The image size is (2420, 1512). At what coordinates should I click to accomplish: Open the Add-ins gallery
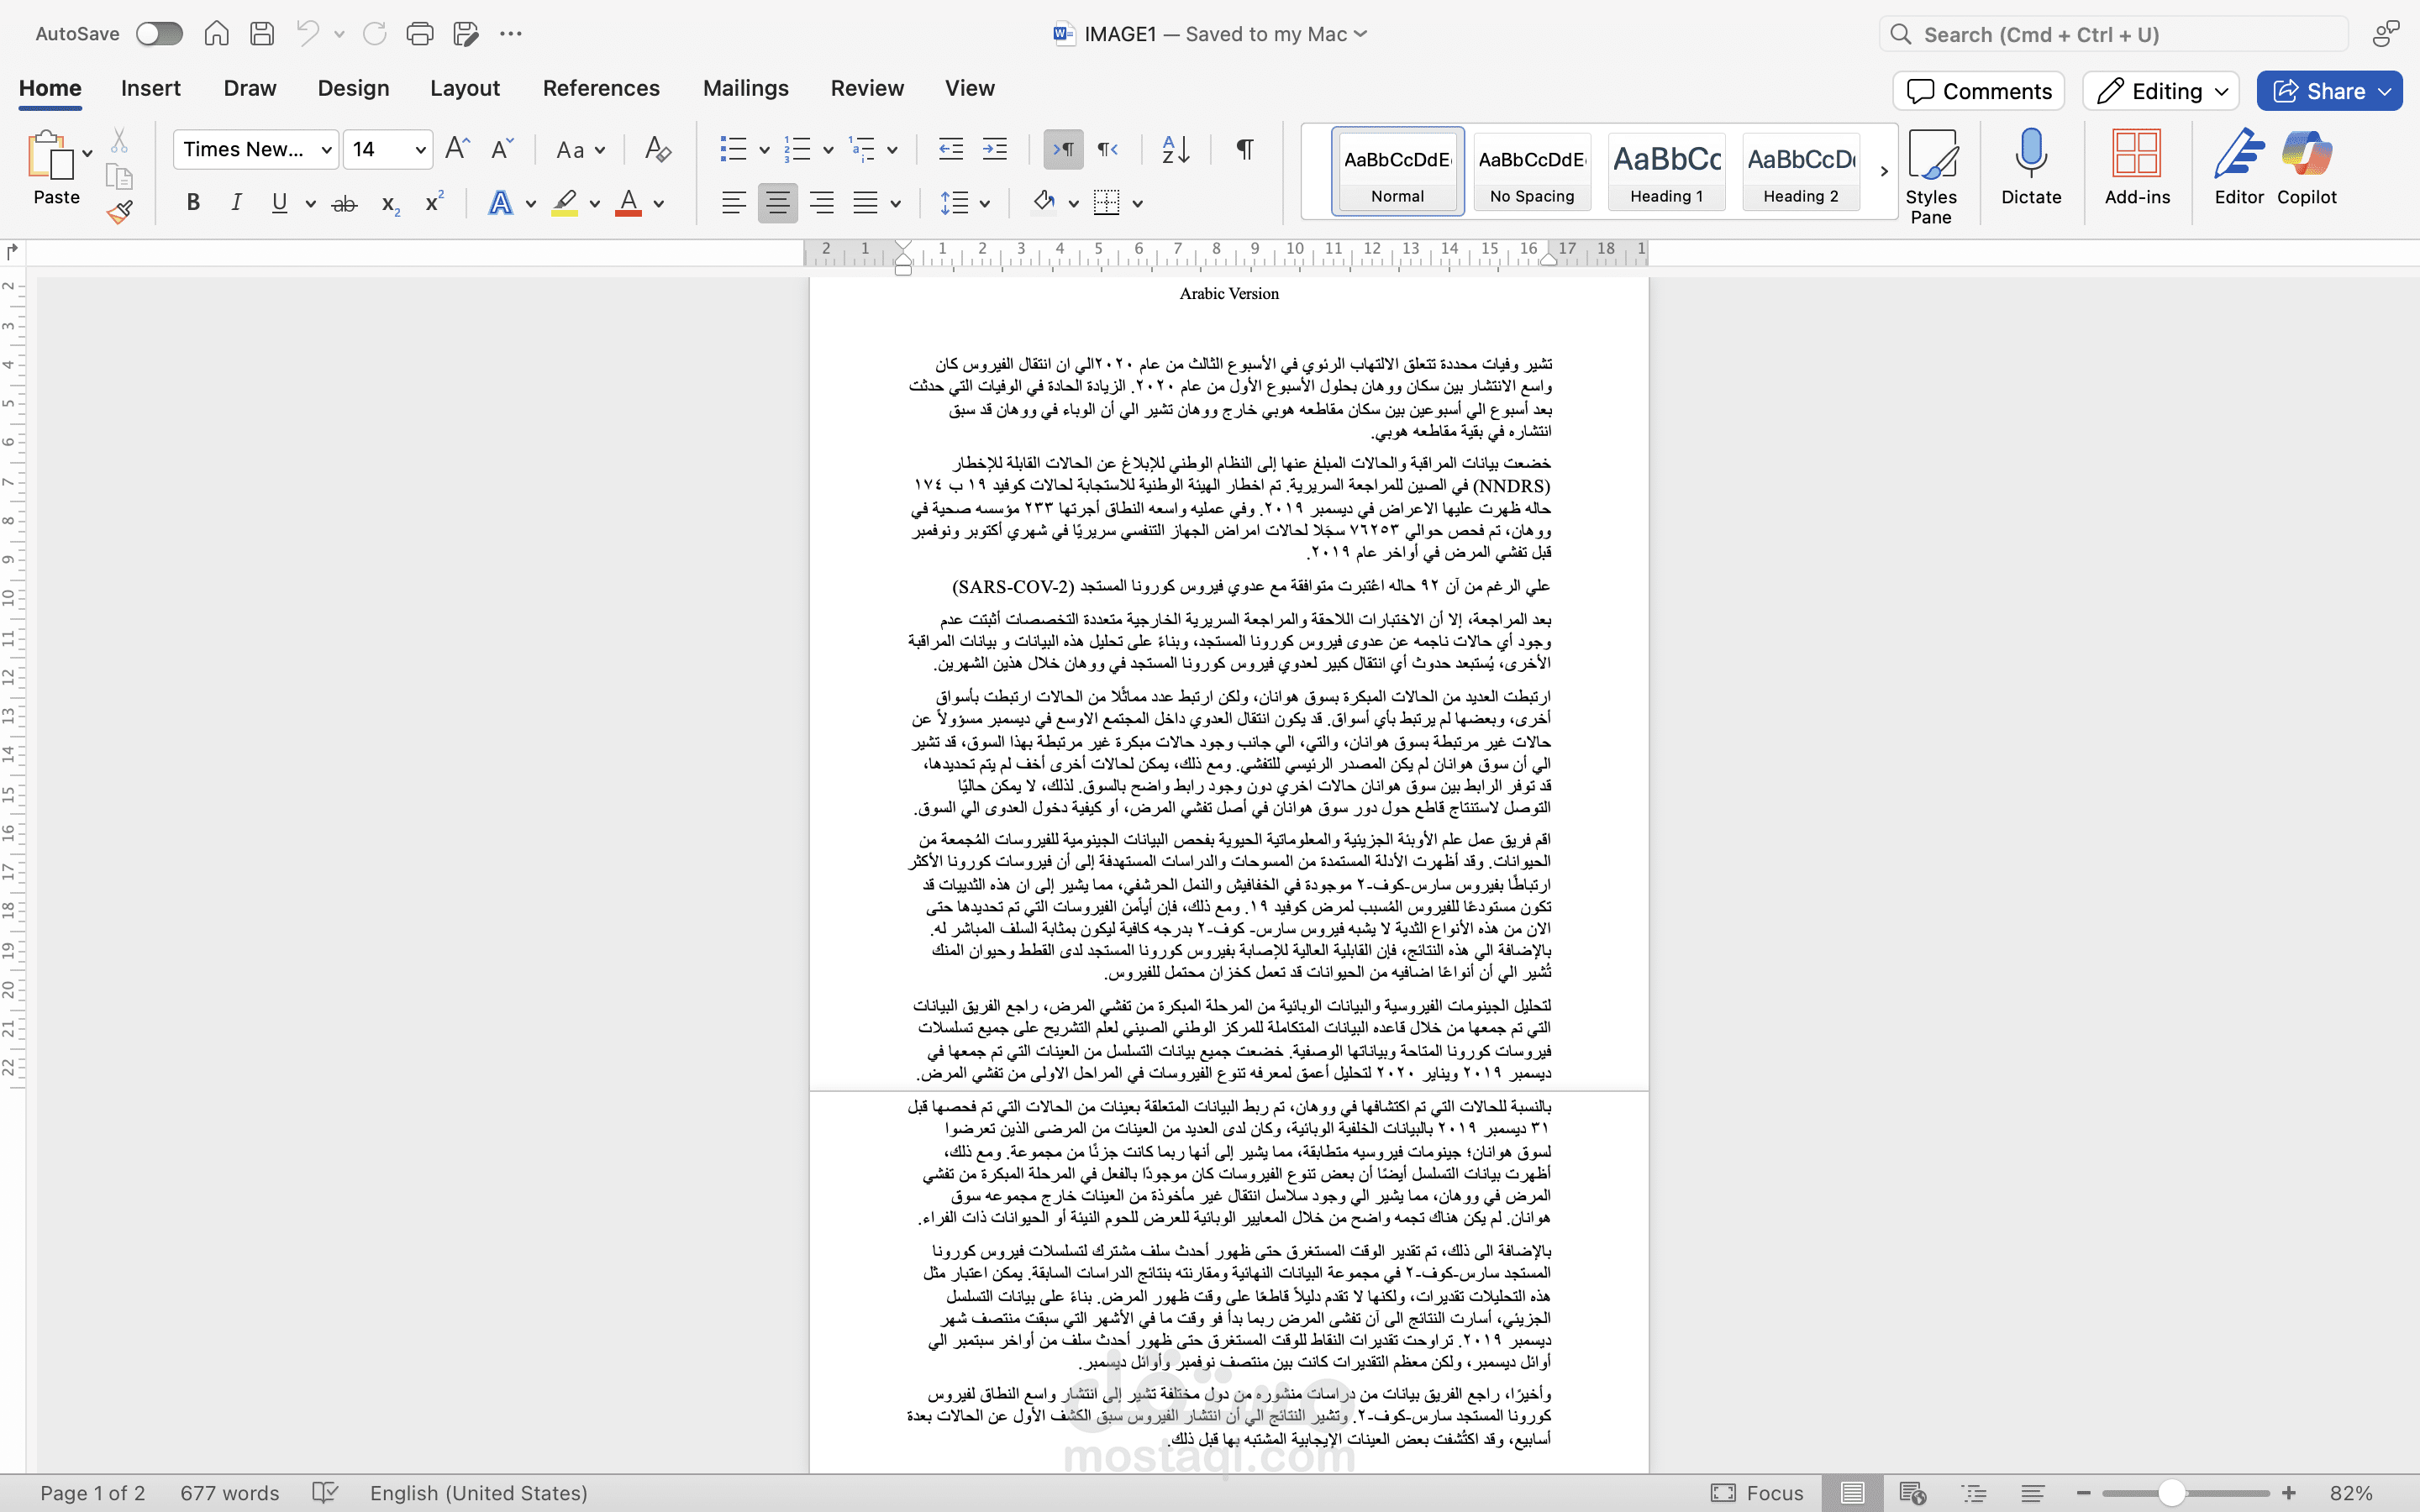point(2137,167)
